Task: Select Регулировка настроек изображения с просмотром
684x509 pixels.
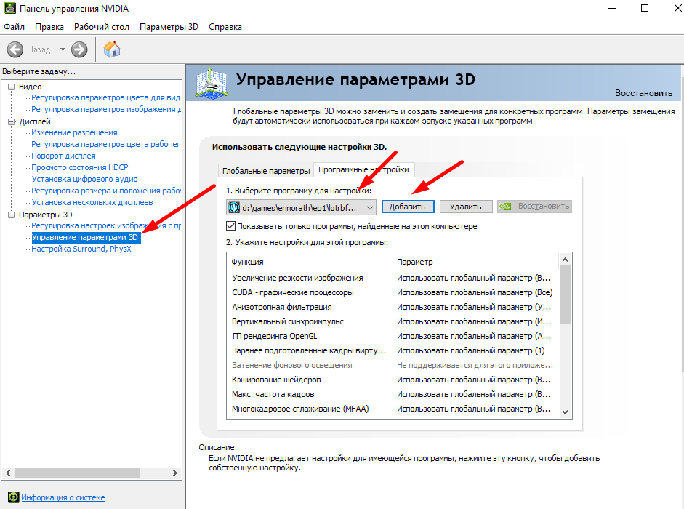Action: pos(106,225)
